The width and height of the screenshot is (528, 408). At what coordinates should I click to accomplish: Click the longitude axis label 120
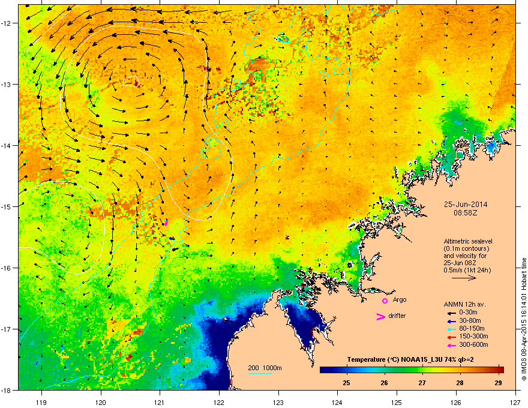(101, 402)
